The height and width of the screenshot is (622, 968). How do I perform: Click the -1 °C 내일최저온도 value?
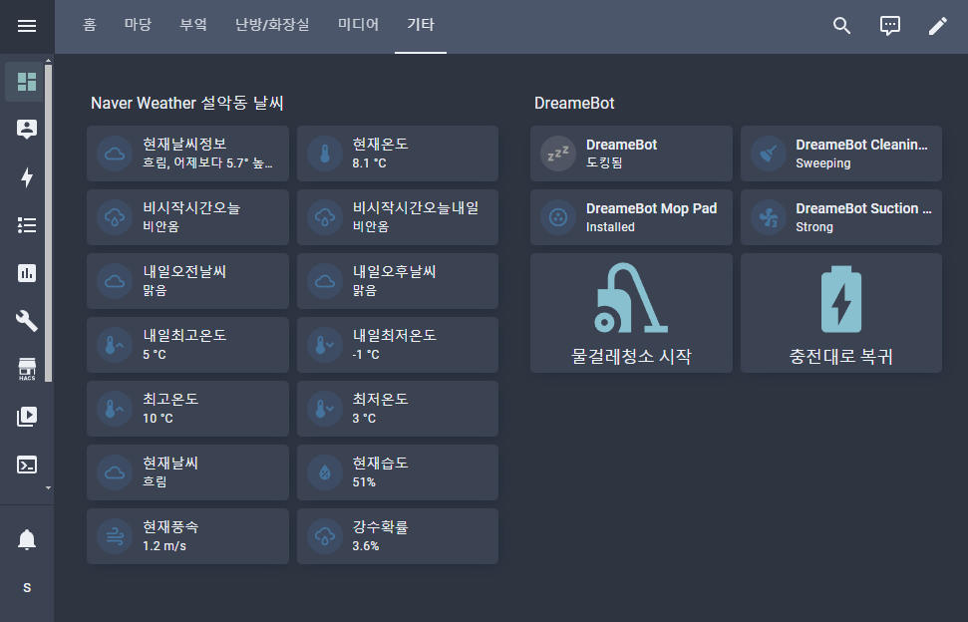[366, 354]
